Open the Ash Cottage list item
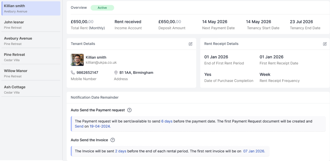Screen dimensions: 330x161 tap(31, 89)
